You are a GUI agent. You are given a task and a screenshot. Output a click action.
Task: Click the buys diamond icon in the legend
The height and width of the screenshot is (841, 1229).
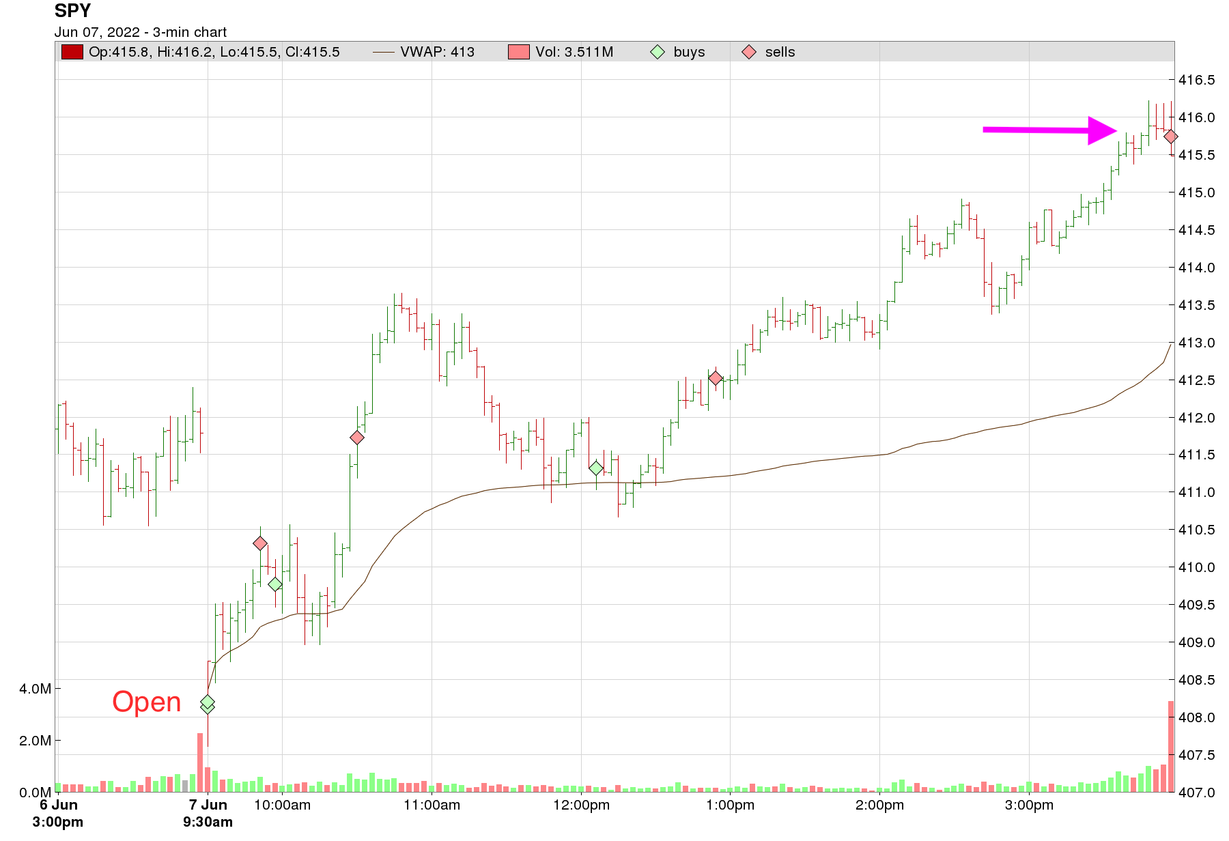pyautogui.click(x=658, y=52)
